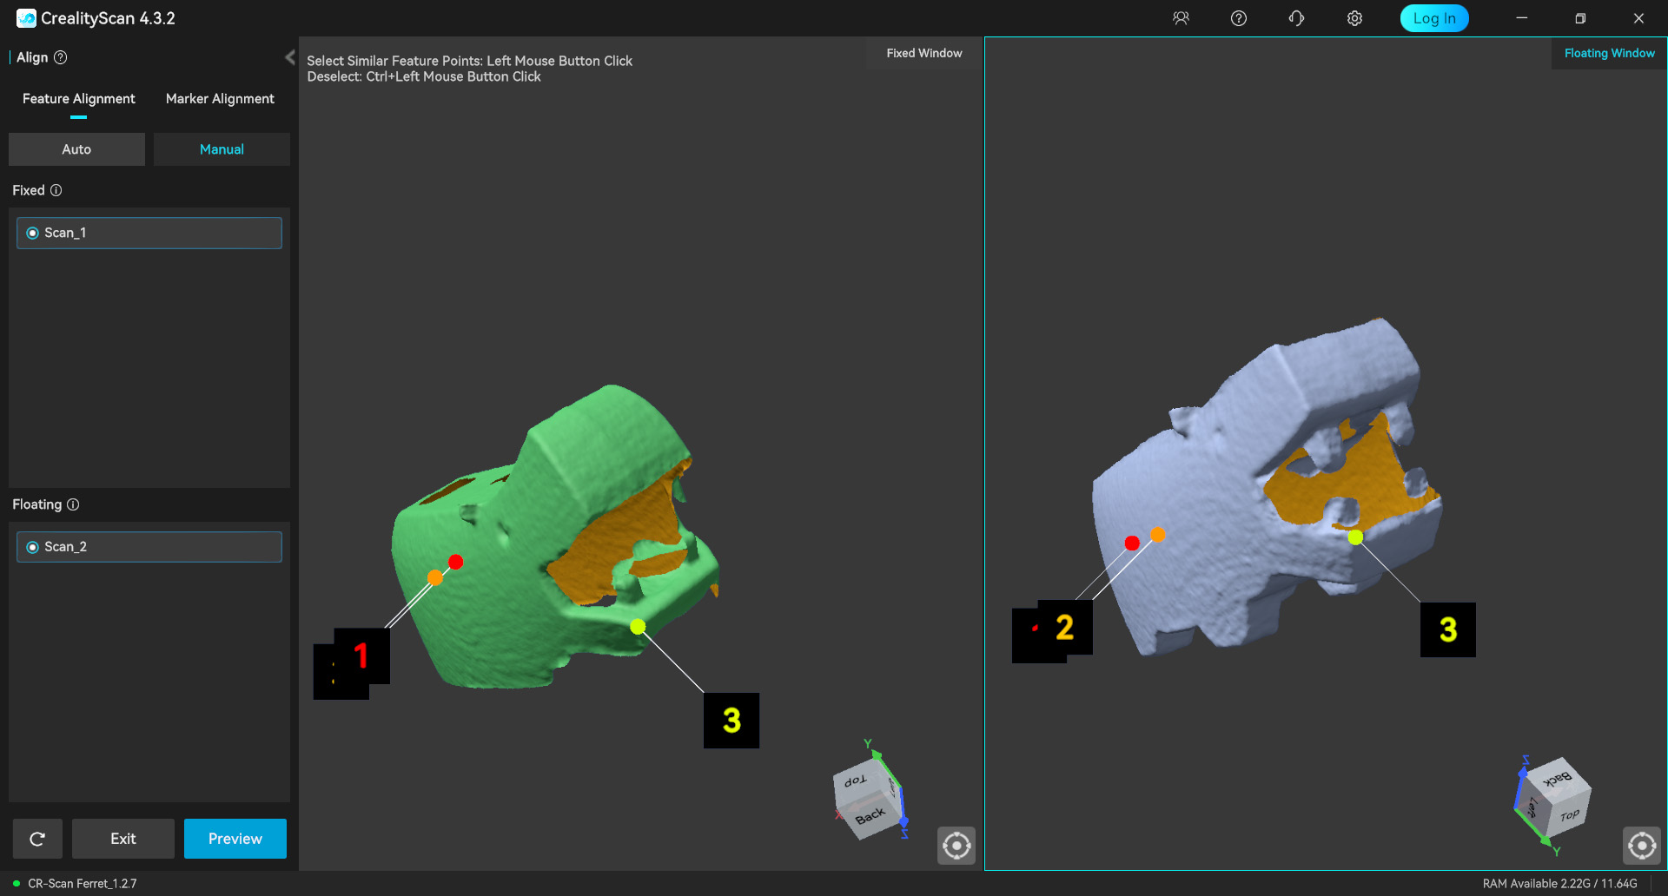
Task: Click the info icon next to Fixed
Action: [x=56, y=190]
